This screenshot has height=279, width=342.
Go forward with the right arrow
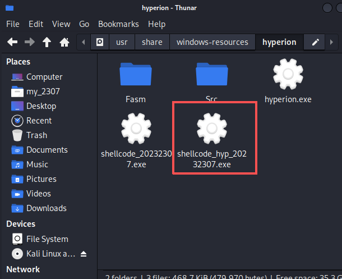(x=30, y=42)
